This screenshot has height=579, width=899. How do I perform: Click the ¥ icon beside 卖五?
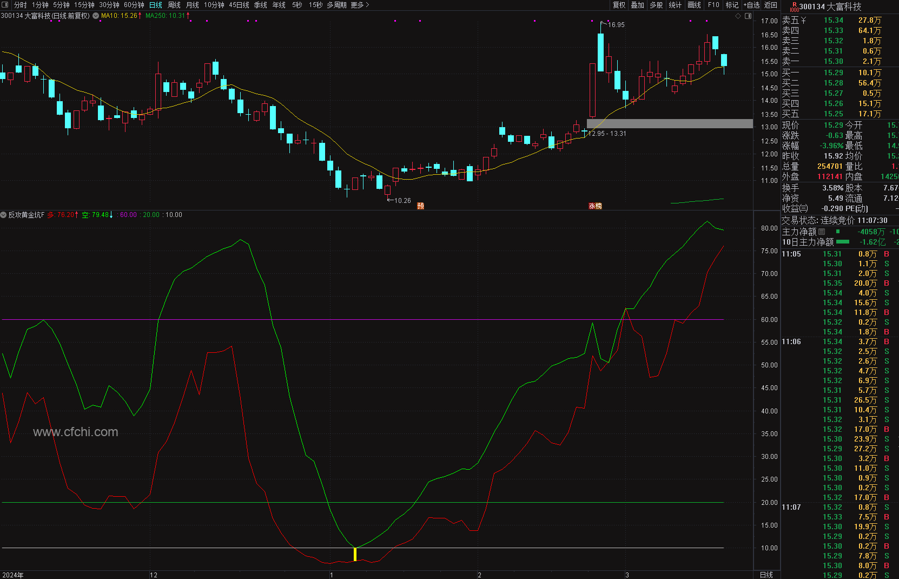[803, 20]
